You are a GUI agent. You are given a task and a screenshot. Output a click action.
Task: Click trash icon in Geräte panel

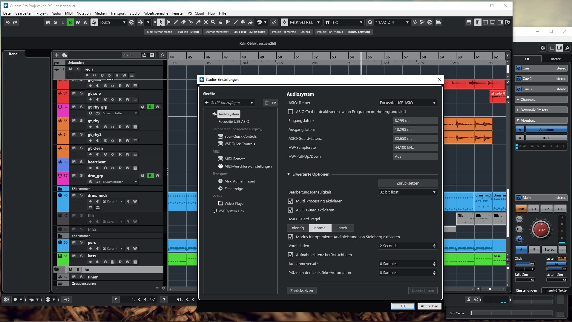(x=266, y=103)
